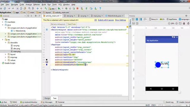Click the Make Project hammer icon
Image resolution: width=190 pixels, height=107 pixels.
pyautogui.click(x=46, y=9)
